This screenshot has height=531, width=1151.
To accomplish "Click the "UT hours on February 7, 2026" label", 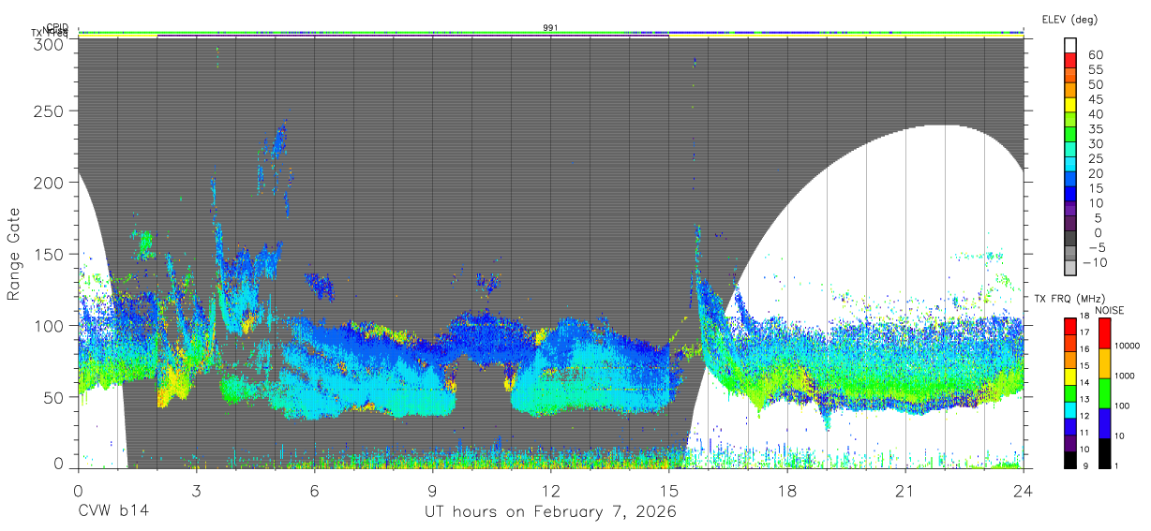I will pyautogui.click(x=550, y=511).
